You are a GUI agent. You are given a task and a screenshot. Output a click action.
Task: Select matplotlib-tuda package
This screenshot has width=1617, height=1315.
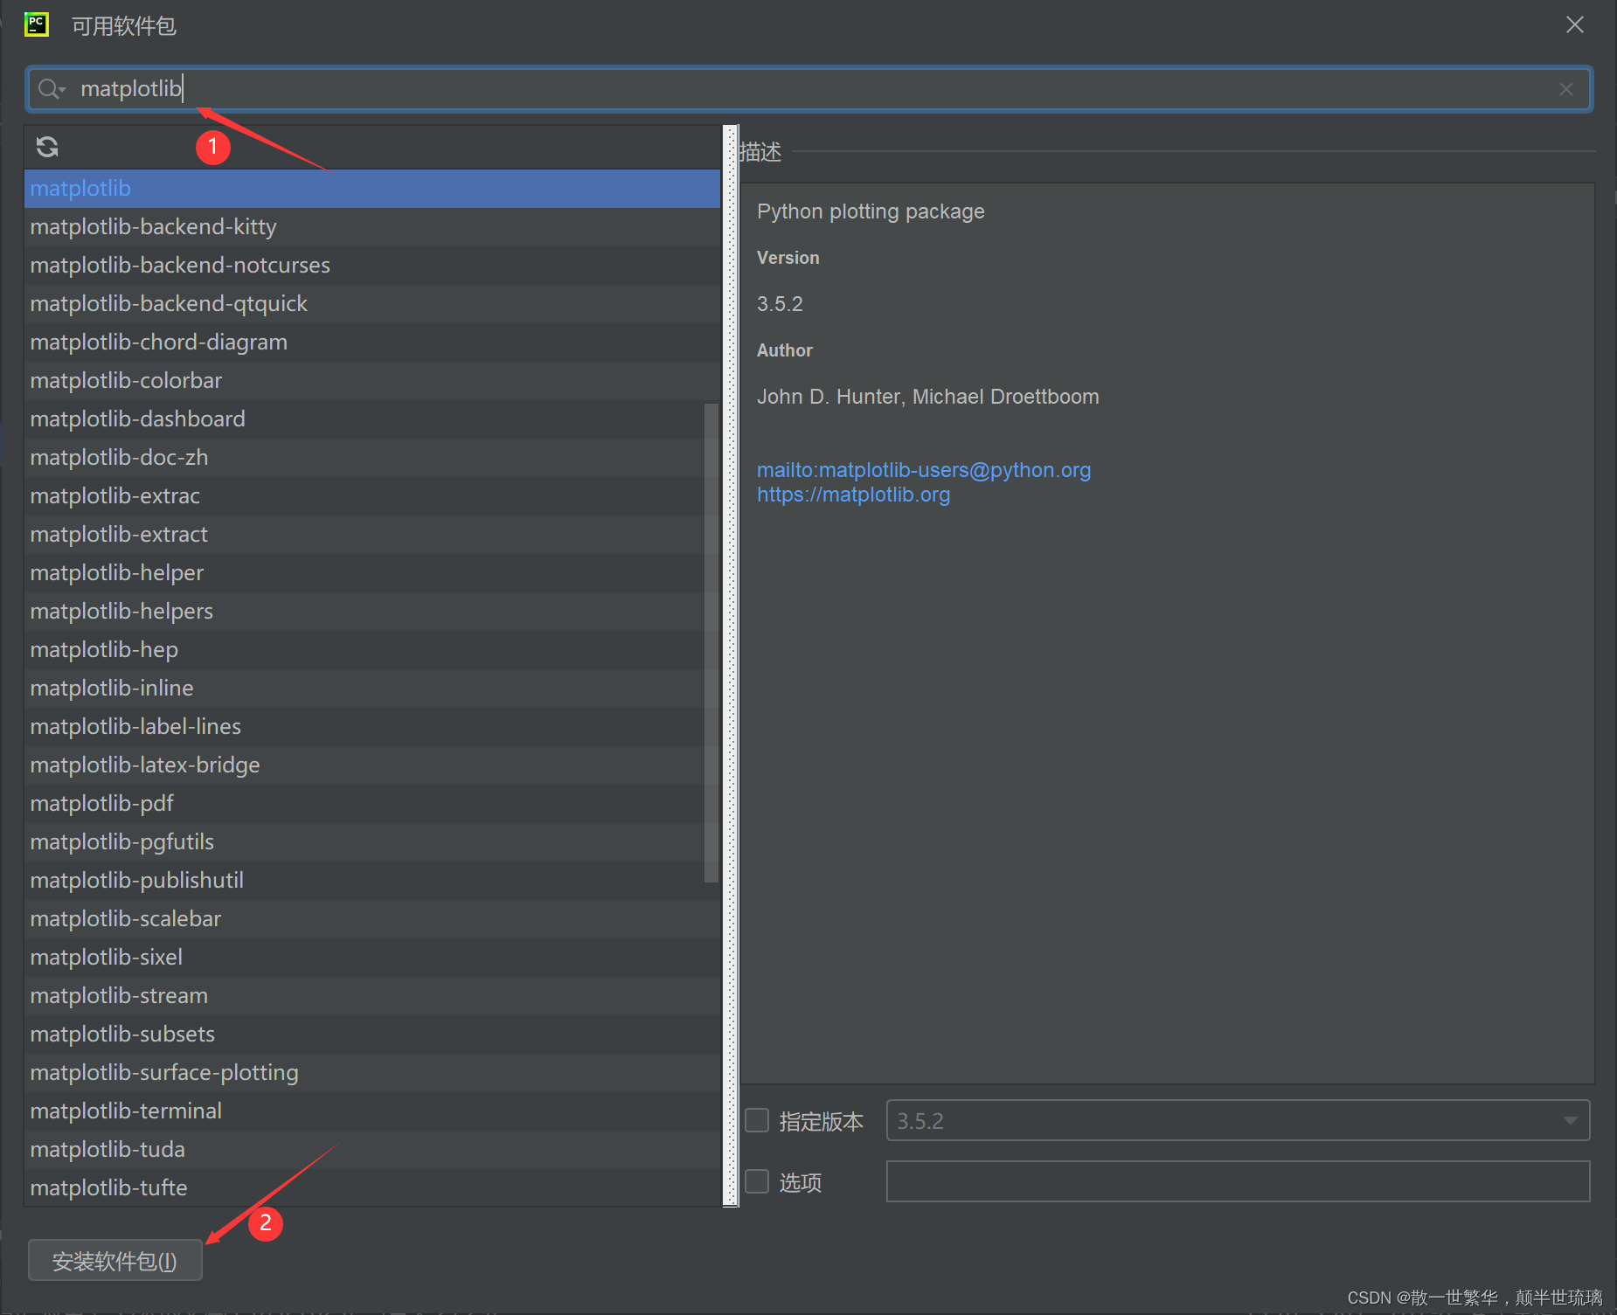click(372, 1150)
